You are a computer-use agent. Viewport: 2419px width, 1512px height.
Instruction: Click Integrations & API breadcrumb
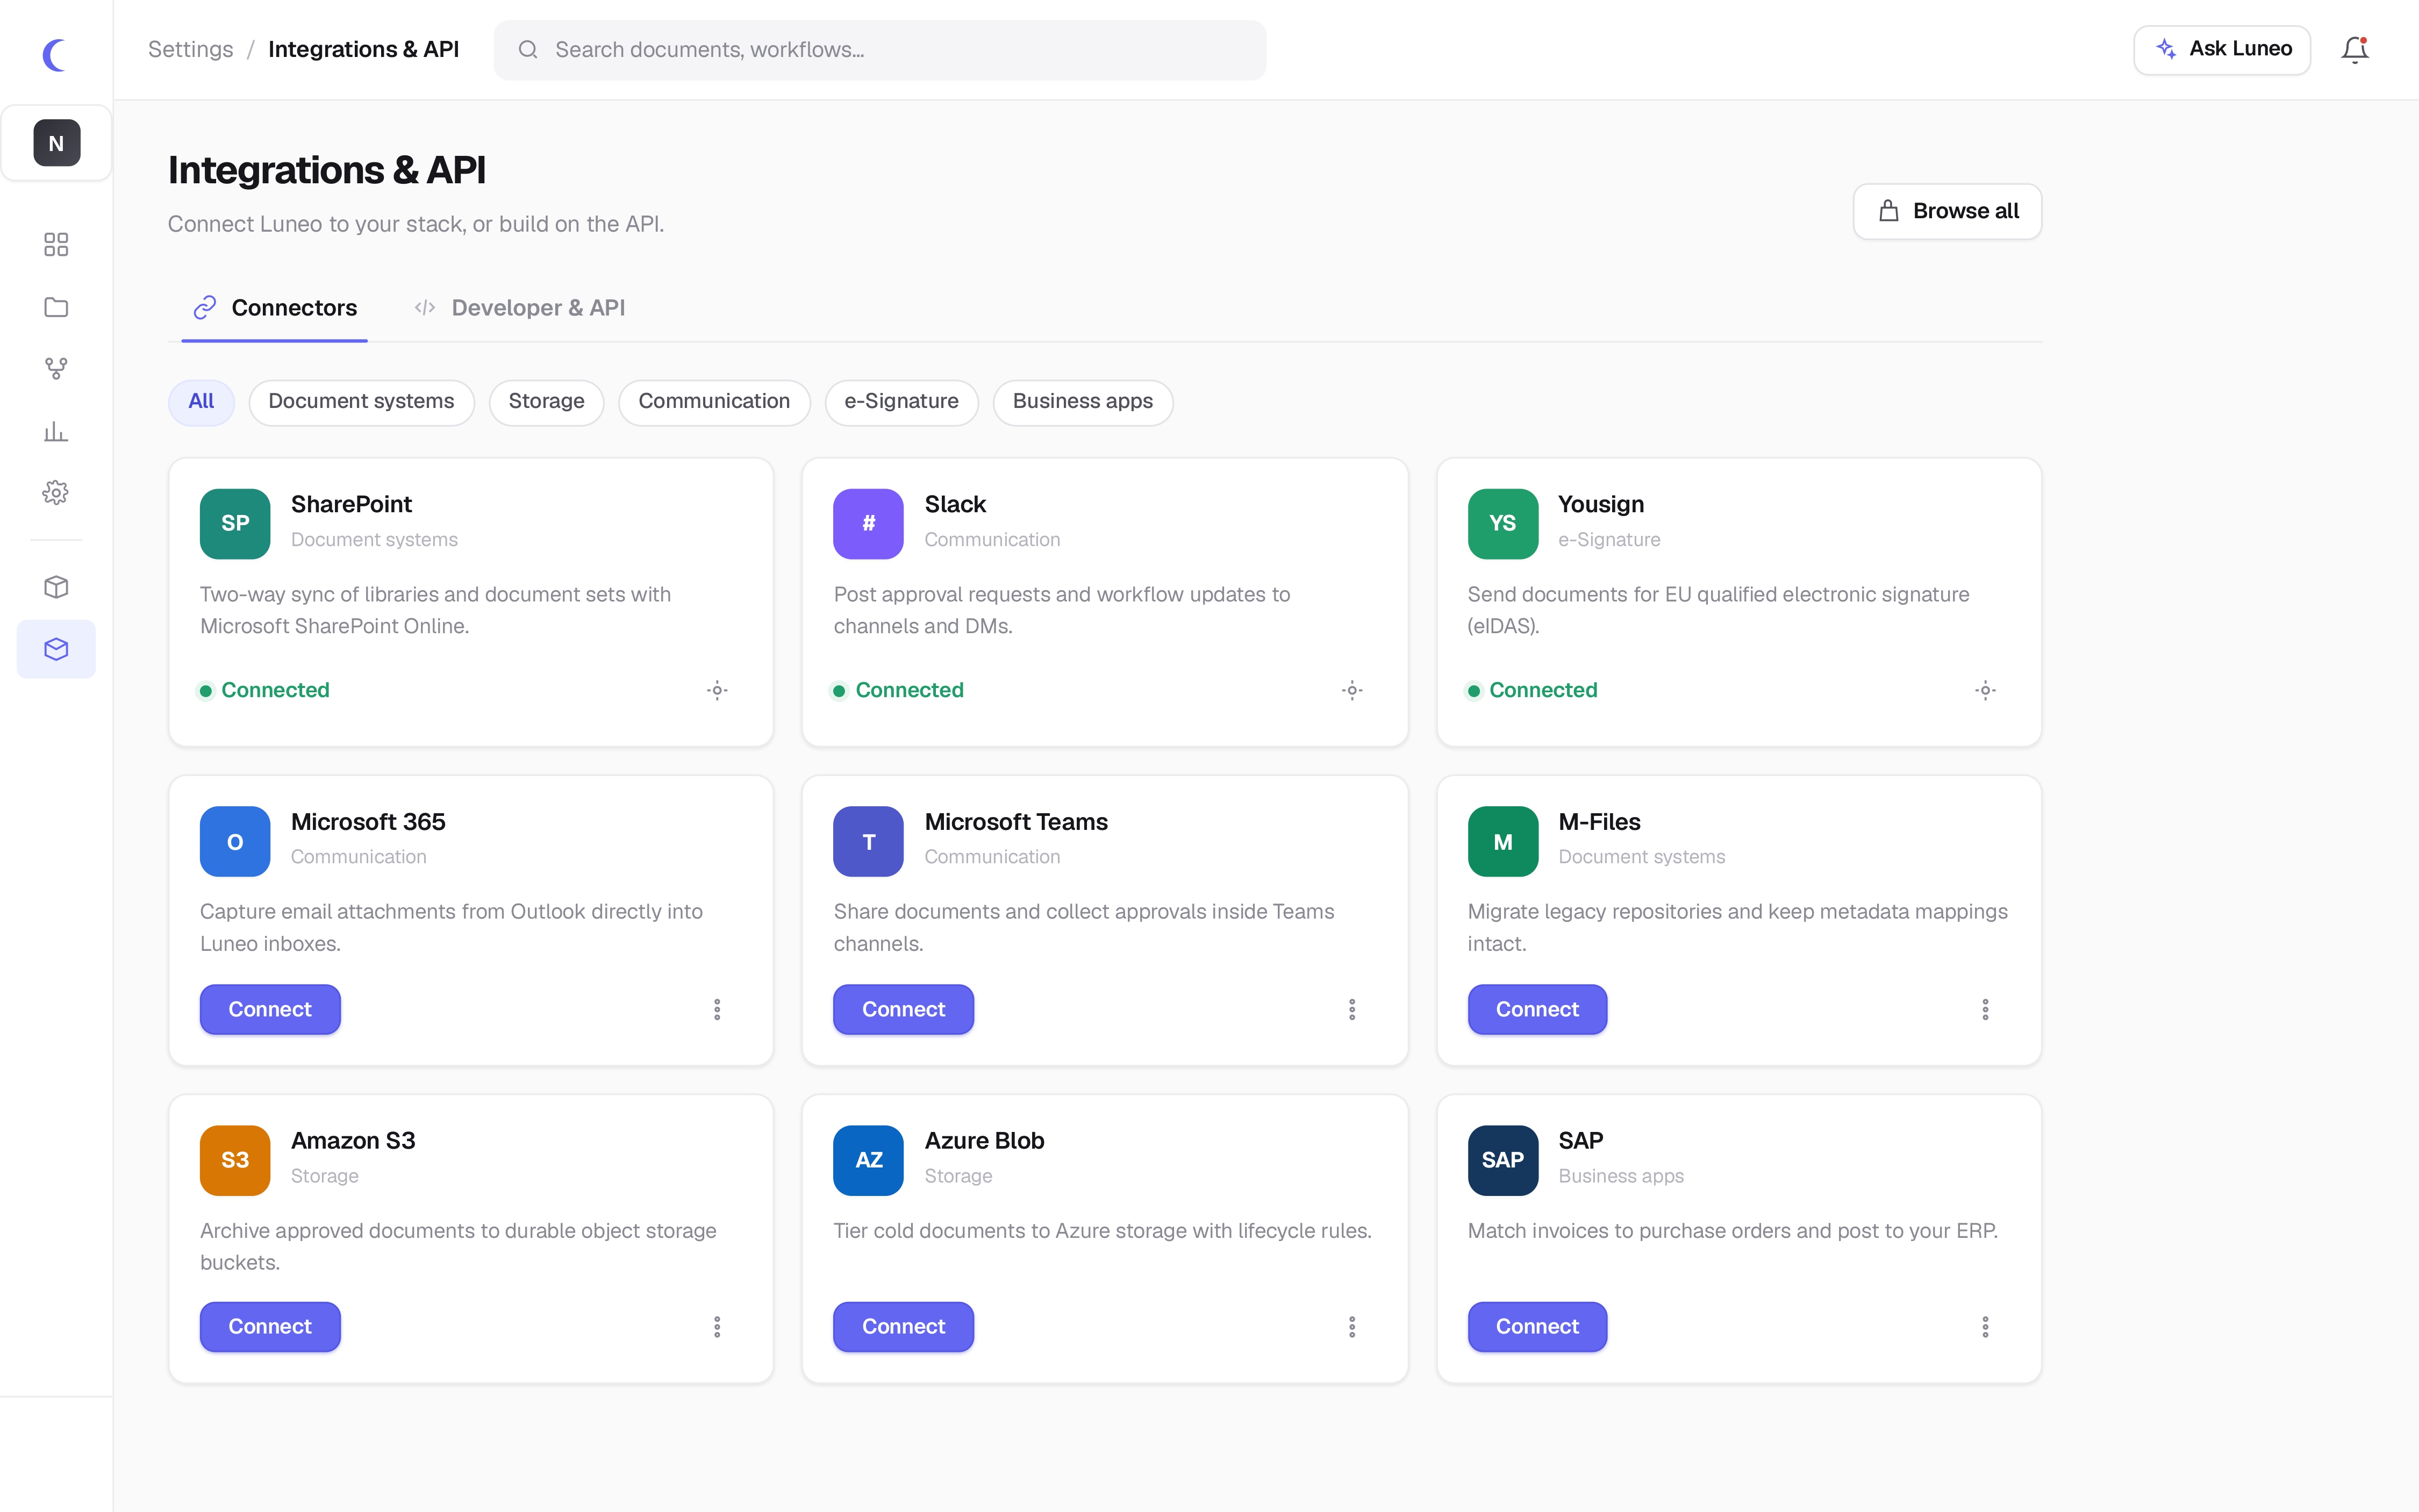tap(363, 49)
